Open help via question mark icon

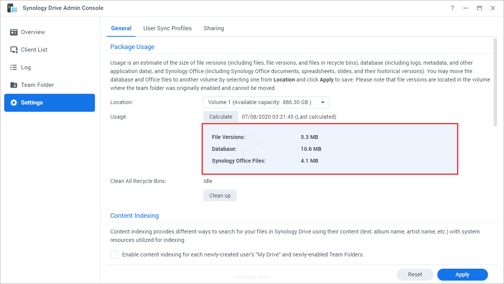tap(452, 8)
